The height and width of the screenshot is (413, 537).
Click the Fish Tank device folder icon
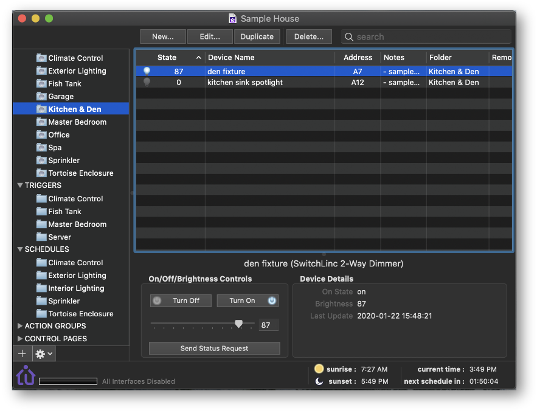[41, 83]
